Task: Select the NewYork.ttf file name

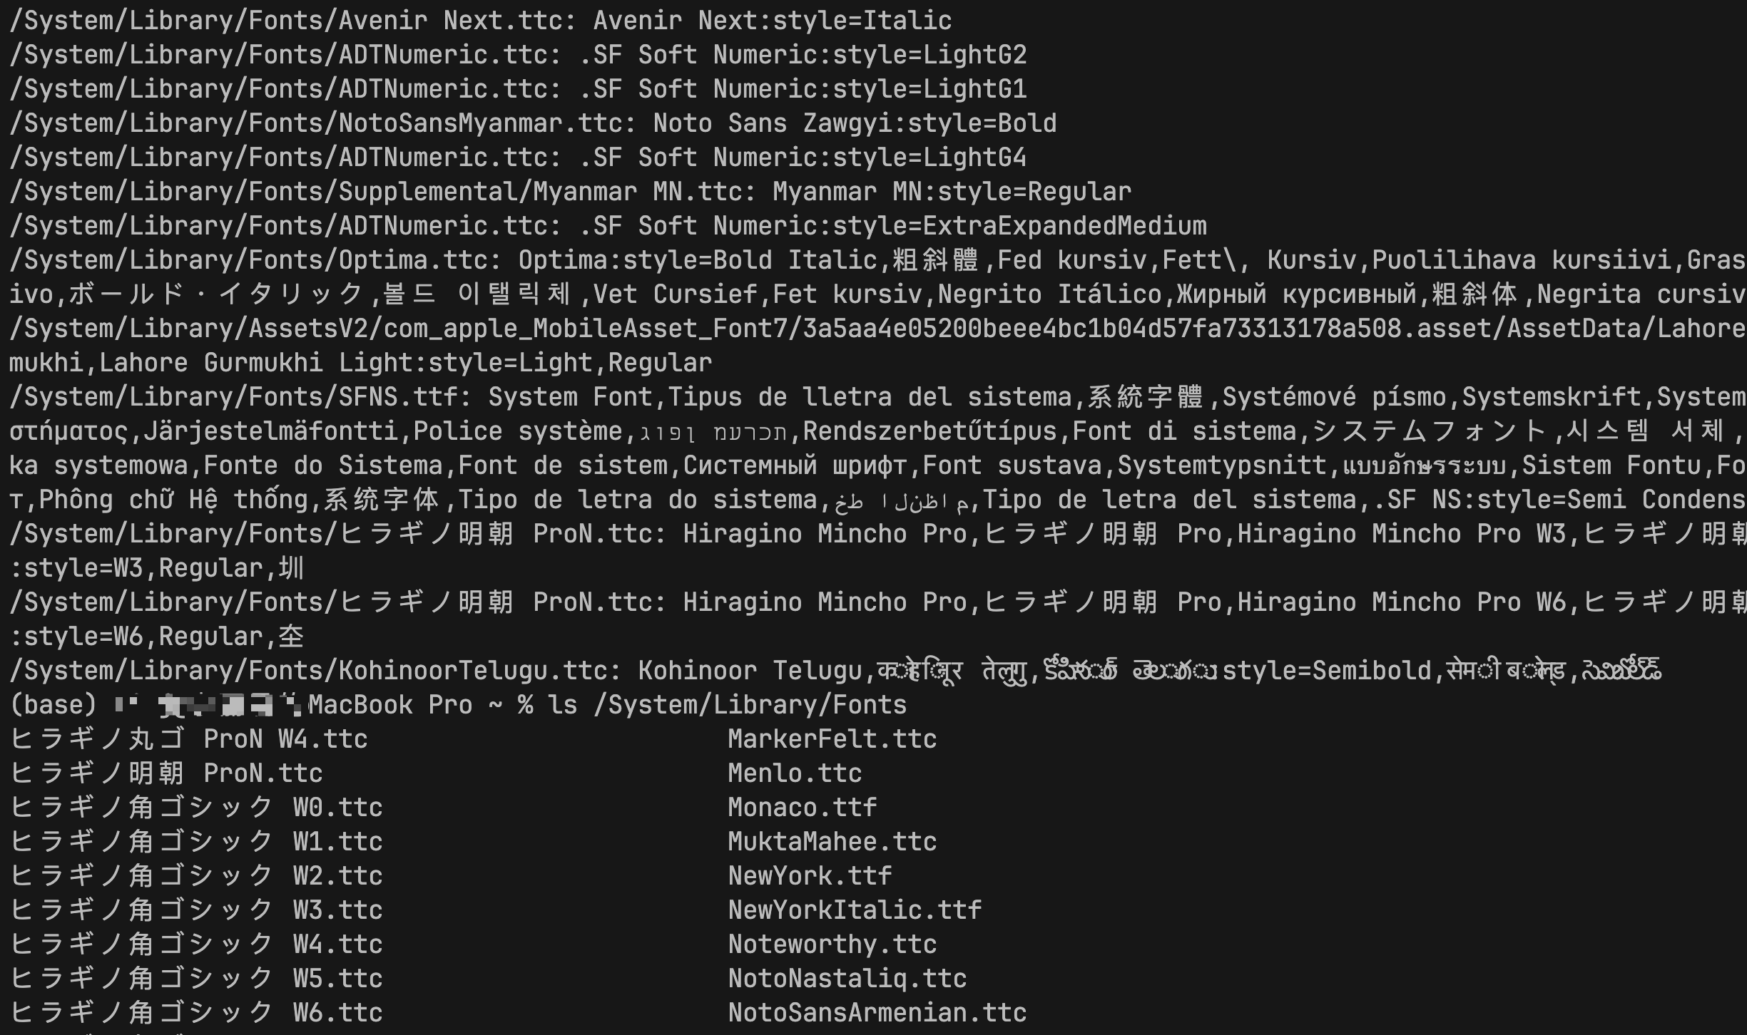Action: [x=810, y=876]
